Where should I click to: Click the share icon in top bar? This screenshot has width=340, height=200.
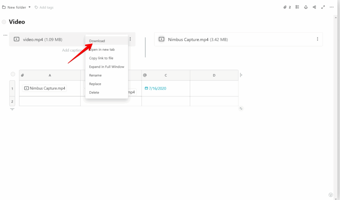pos(314,7)
